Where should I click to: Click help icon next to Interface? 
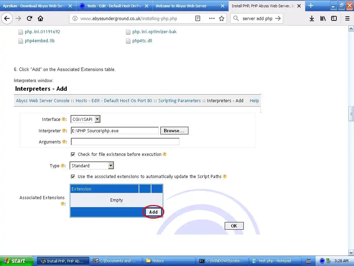[x=64, y=119]
